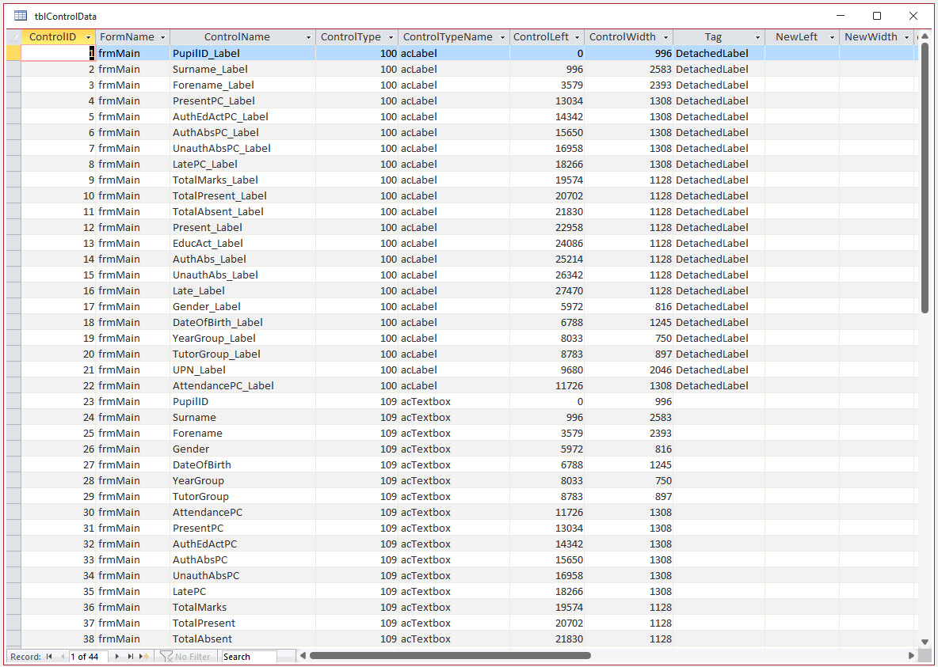Screen dimensions: 938x667
Task: Open the ControlTypeName column filter dropdown
Action: (502, 37)
